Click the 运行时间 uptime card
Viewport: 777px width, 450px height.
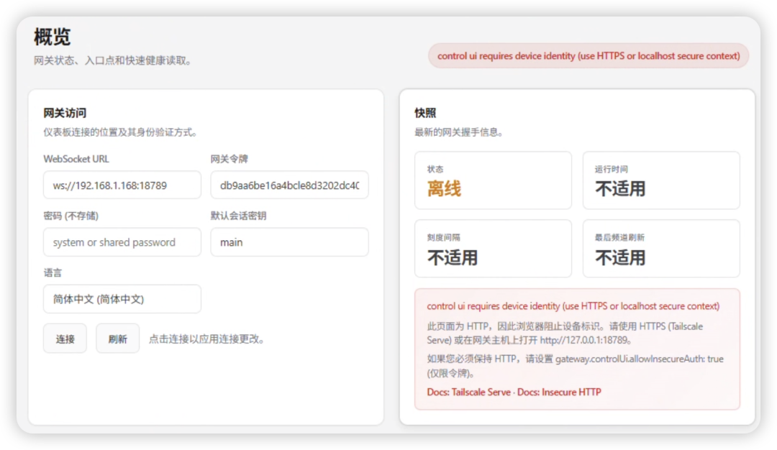[x=660, y=180]
